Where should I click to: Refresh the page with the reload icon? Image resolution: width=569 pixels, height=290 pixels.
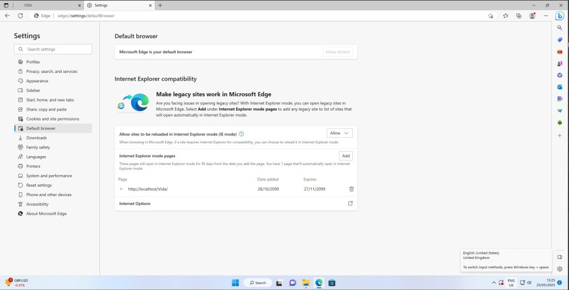click(x=21, y=16)
